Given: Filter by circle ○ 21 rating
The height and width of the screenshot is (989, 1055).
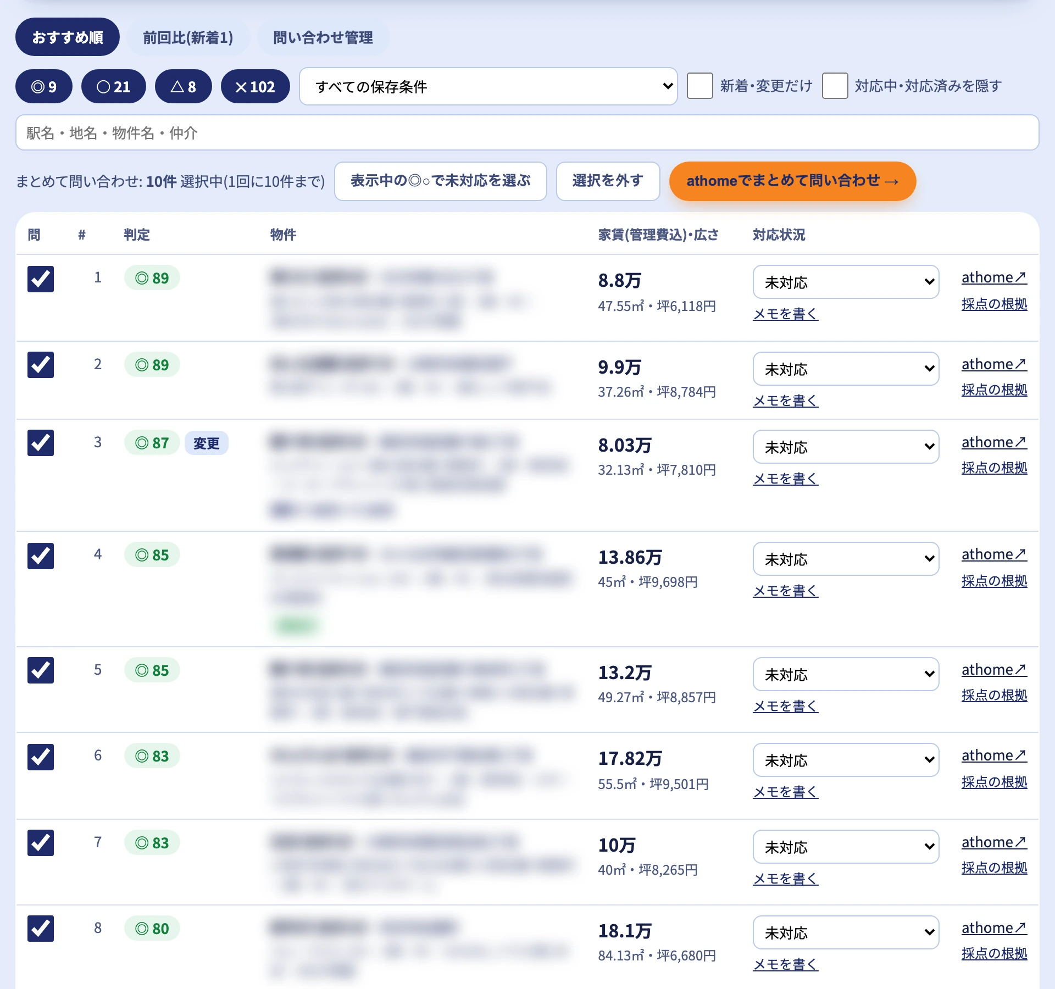Looking at the screenshot, I should coord(114,86).
